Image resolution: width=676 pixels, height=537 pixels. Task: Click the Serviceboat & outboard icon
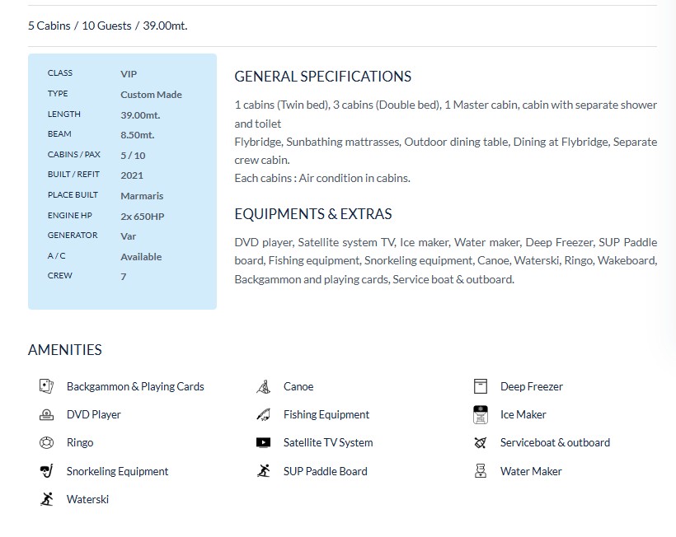click(x=481, y=443)
